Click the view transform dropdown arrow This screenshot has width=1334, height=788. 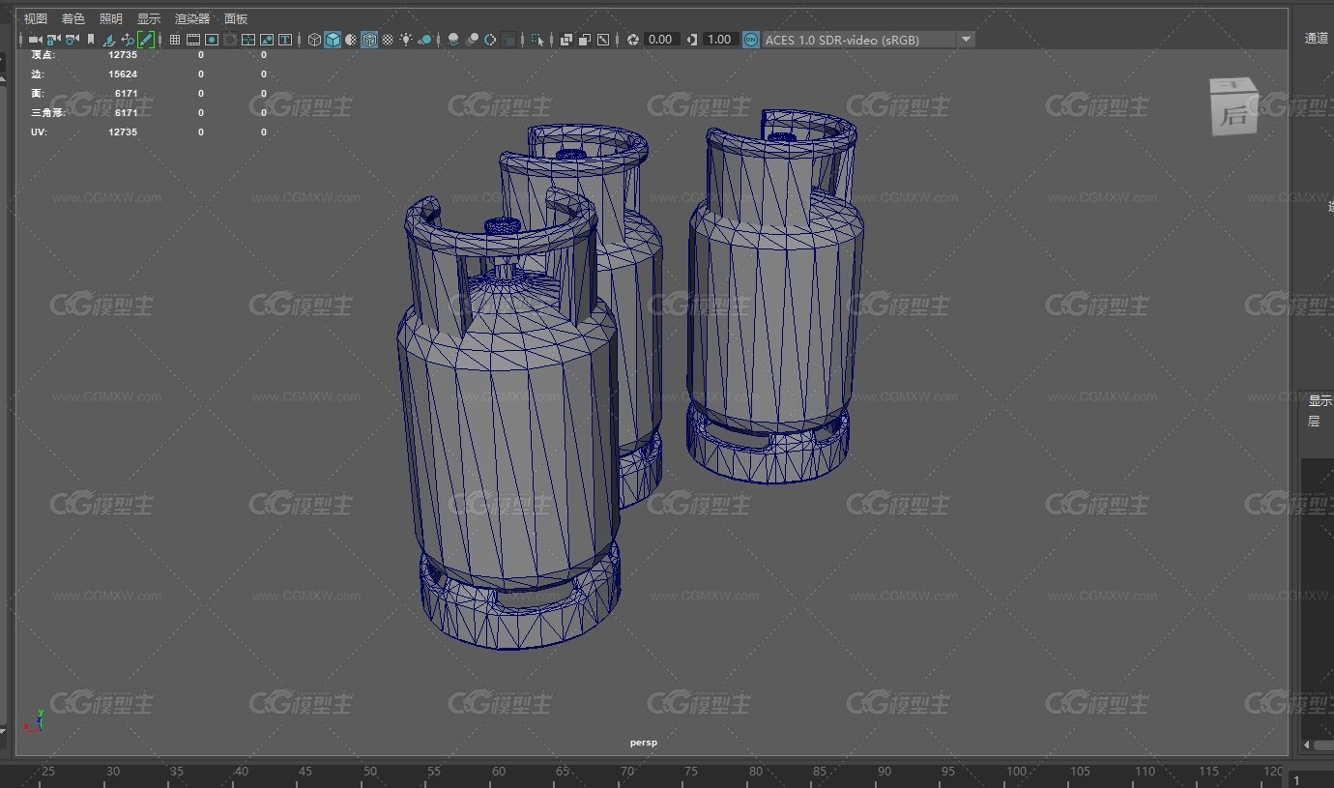point(966,40)
